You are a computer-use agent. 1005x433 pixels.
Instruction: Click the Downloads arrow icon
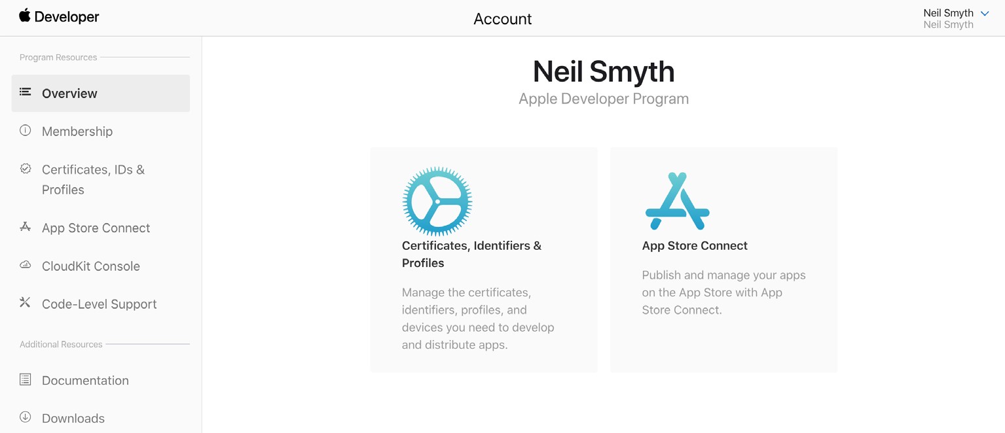point(26,417)
